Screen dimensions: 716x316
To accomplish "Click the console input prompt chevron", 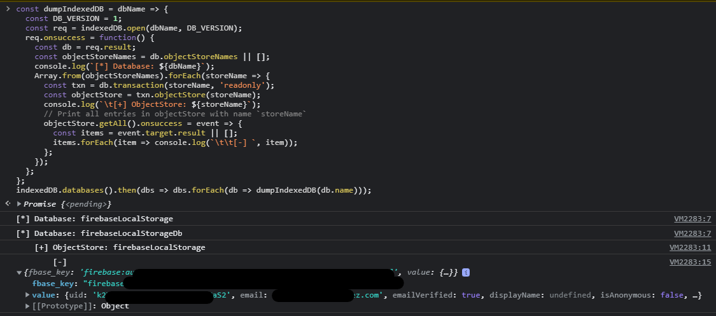I will [8, 9].
